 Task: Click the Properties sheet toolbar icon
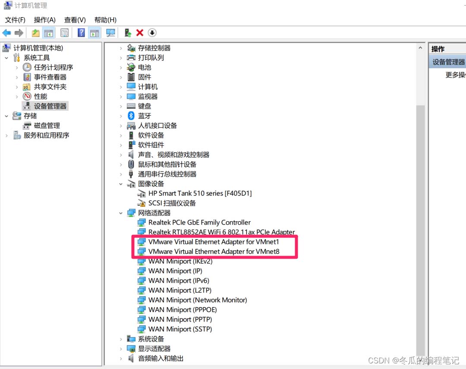pos(64,33)
